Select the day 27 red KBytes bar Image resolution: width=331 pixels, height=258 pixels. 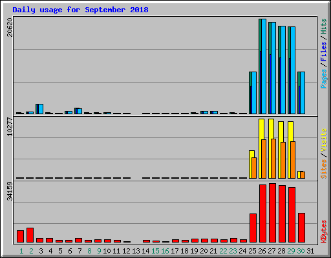tap(272, 213)
